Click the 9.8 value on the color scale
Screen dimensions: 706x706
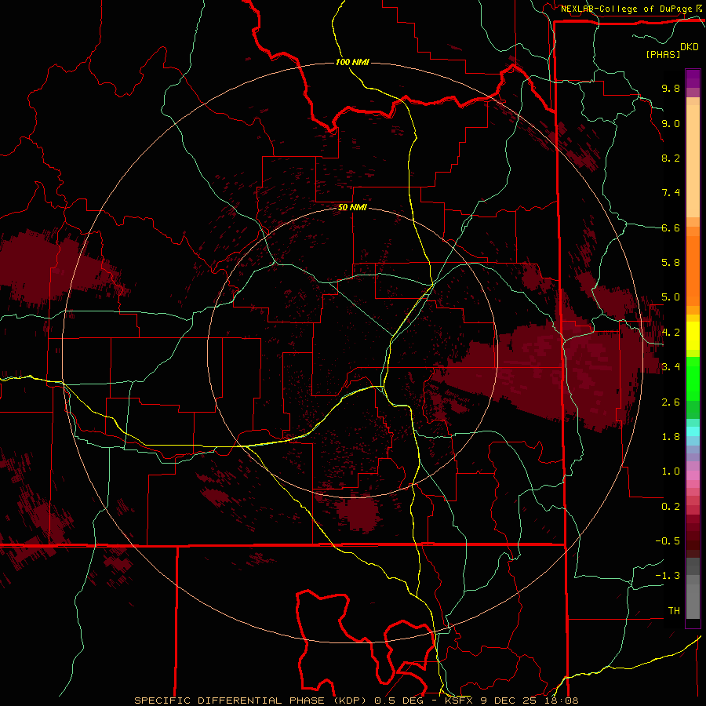point(671,88)
